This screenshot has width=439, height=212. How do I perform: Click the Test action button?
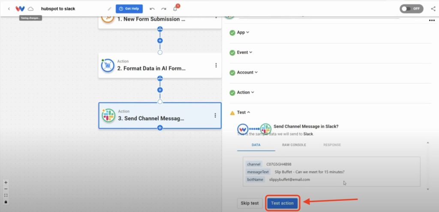(282, 203)
